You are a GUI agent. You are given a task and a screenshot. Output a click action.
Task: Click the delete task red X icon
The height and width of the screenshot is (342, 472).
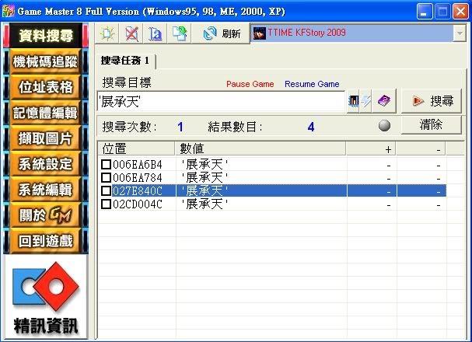(x=131, y=33)
